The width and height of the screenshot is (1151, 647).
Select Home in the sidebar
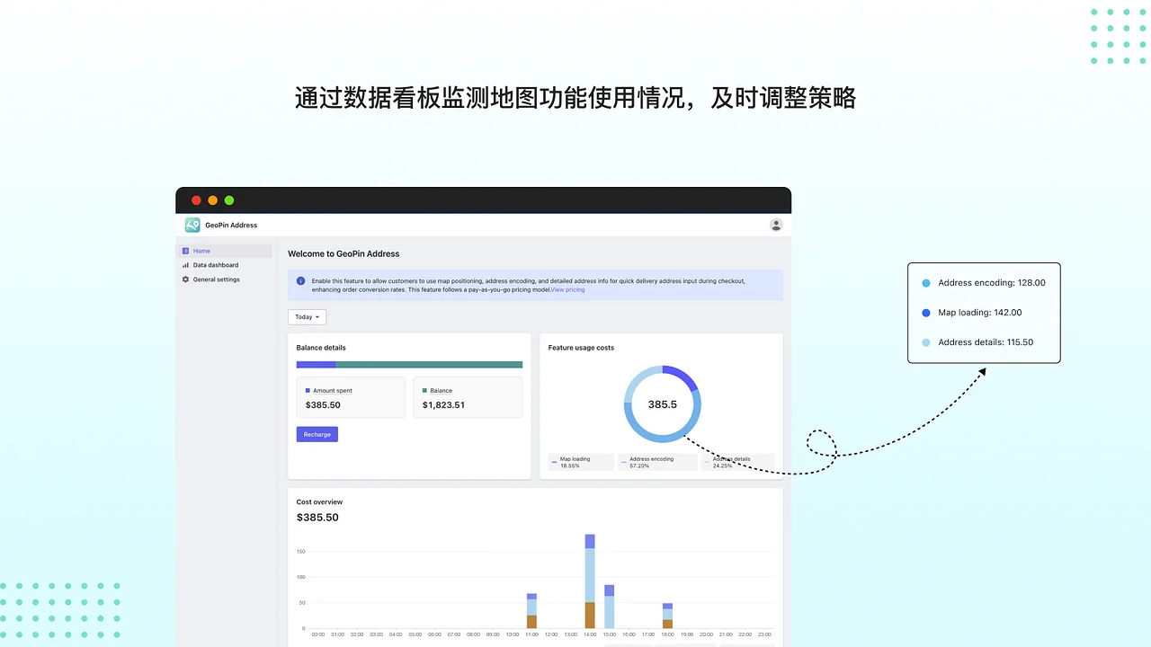[225, 251]
